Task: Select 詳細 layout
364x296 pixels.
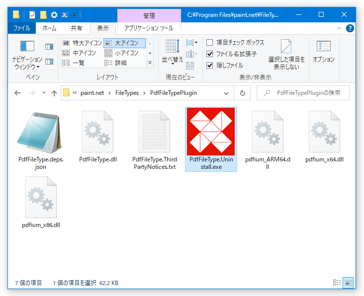Action: coord(115,63)
